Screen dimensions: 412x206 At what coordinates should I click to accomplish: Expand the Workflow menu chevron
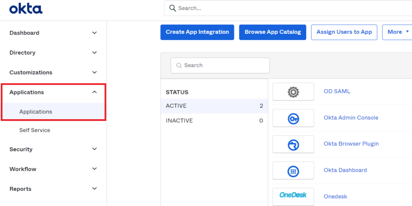tap(95, 169)
